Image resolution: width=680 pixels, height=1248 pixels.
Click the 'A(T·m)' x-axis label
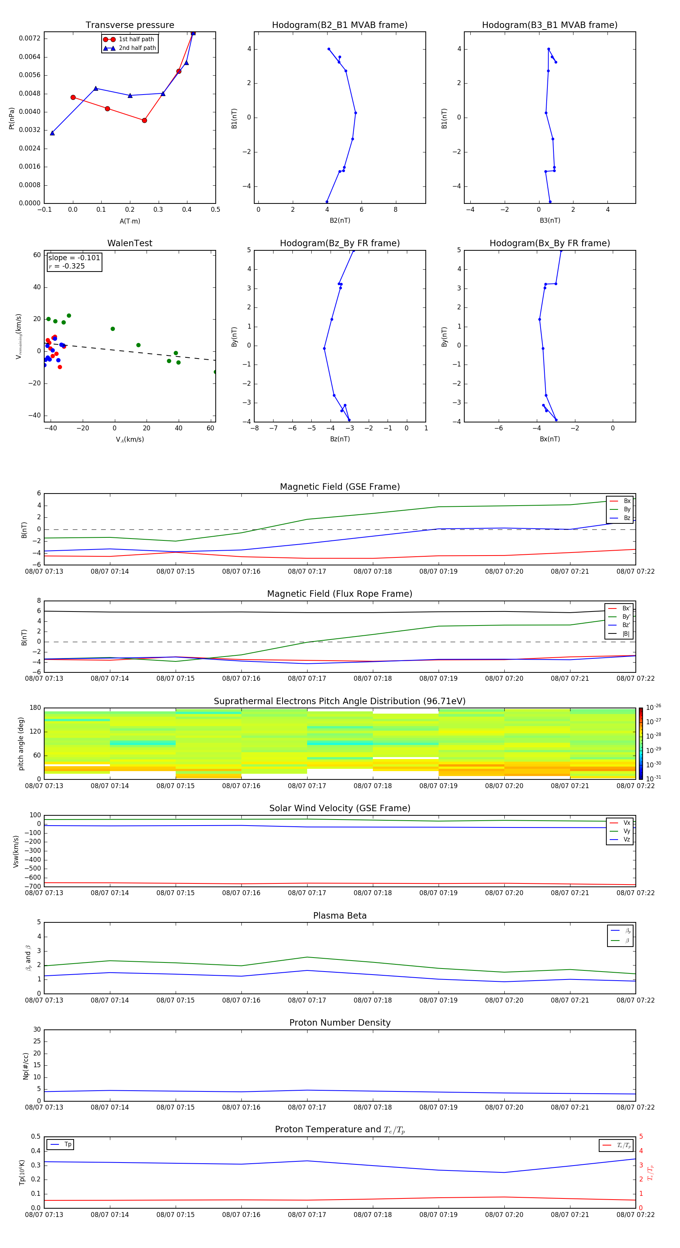(130, 221)
